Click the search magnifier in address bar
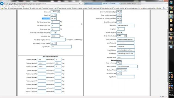This screenshot has width=174, height=98. coord(80,4)
